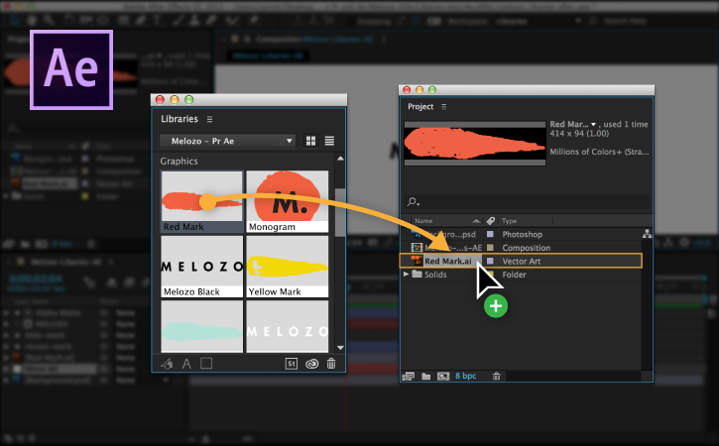
Task: Click the Libraries vertical scrollbar thumb
Action: pos(340,212)
